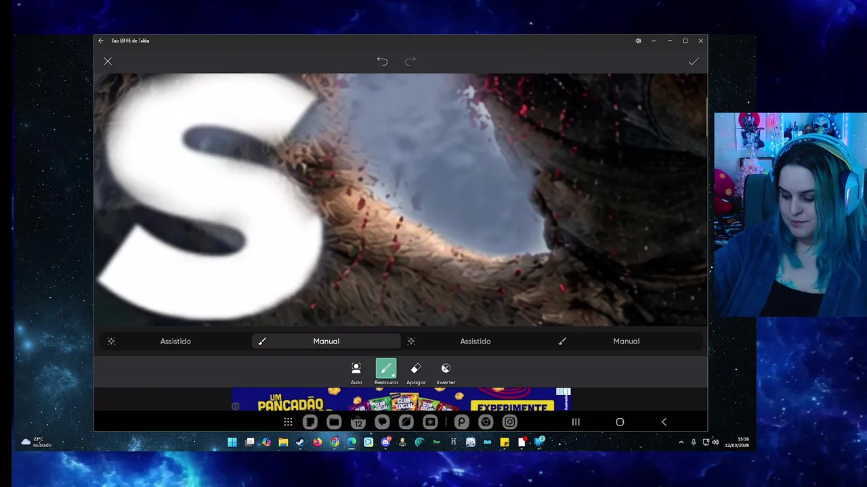Open Windows Task View
This screenshot has width=867, height=487.
[249, 442]
